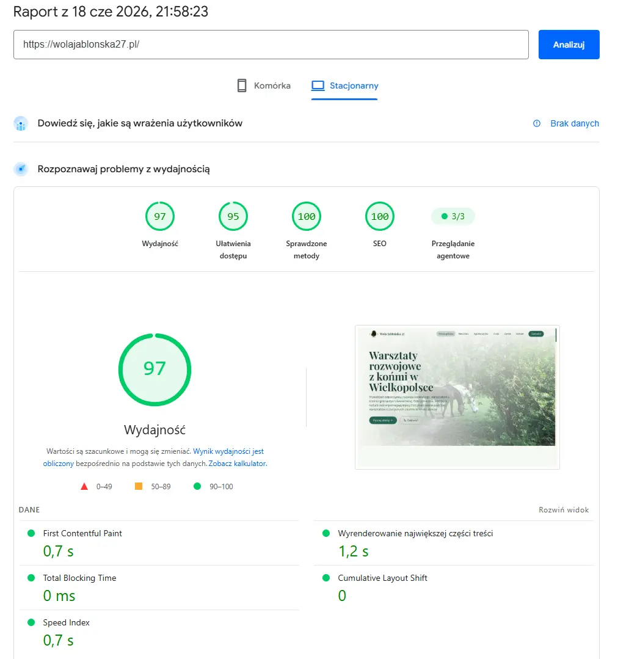Select the SEO 100 score gauge
Viewport: 629px width, 659px height.
click(x=380, y=216)
